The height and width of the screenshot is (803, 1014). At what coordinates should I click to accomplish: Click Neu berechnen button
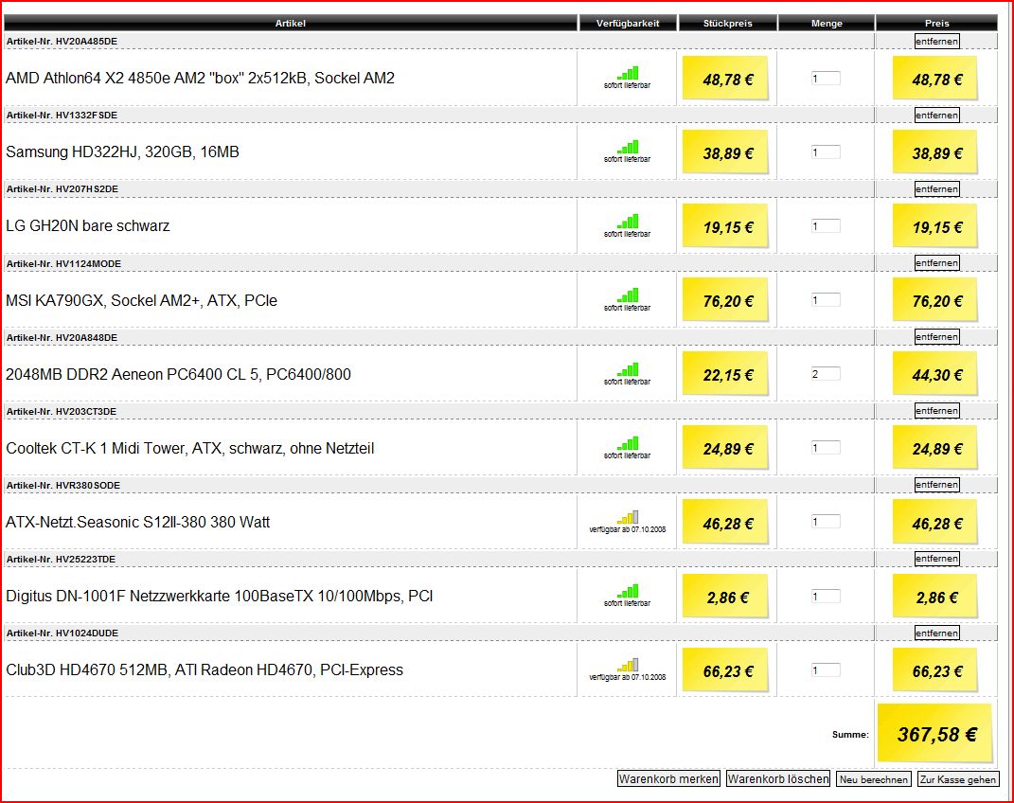874,779
